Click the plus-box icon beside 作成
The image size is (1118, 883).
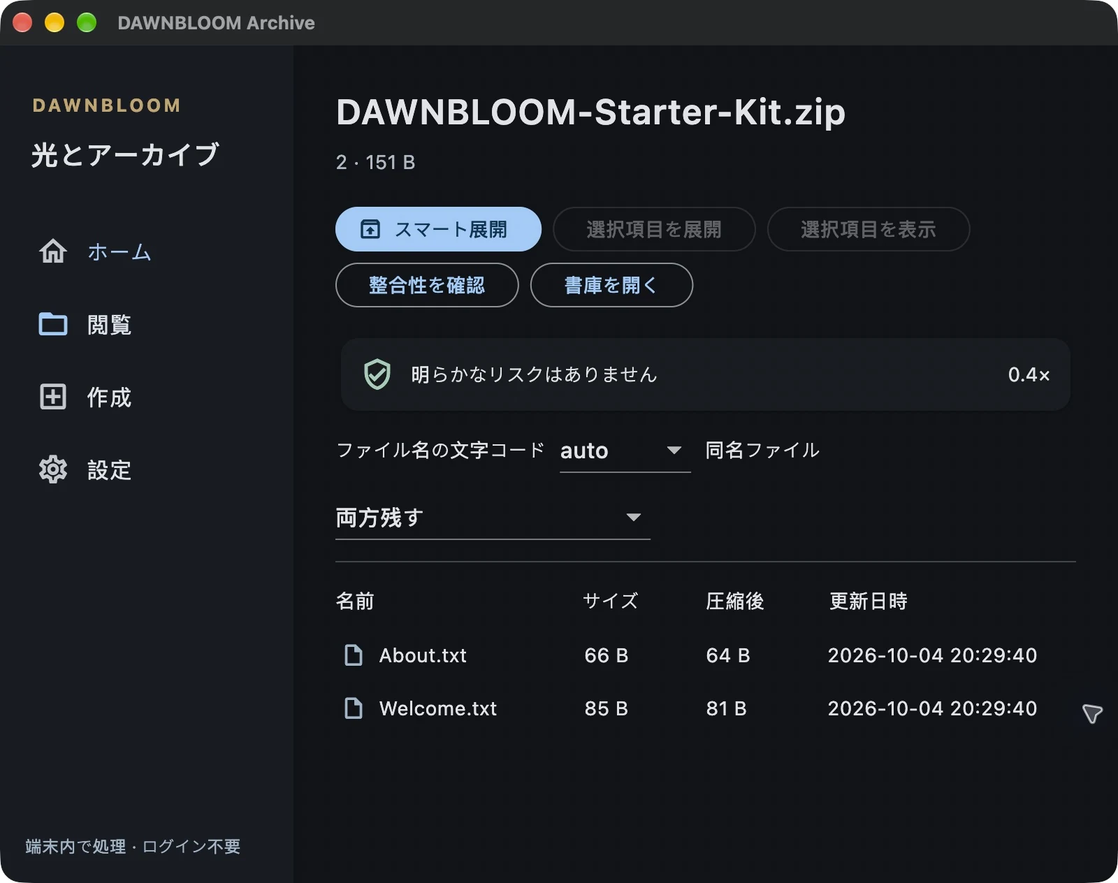click(x=53, y=397)
